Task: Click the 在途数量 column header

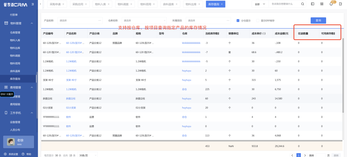Action: point(303,34)
